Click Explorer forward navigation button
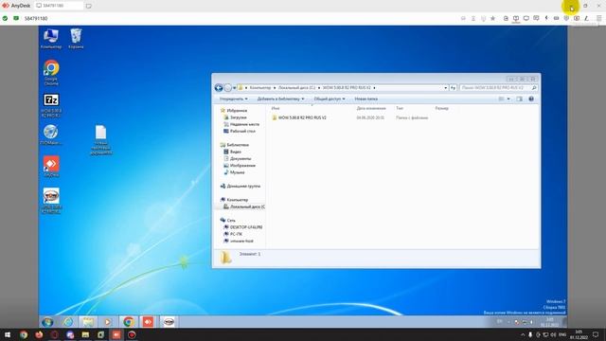Image resolution: width=606 pixels, height=341 pixels. point(227,88)
